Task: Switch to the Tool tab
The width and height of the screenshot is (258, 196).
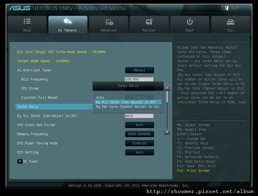Action: (230, 25)
